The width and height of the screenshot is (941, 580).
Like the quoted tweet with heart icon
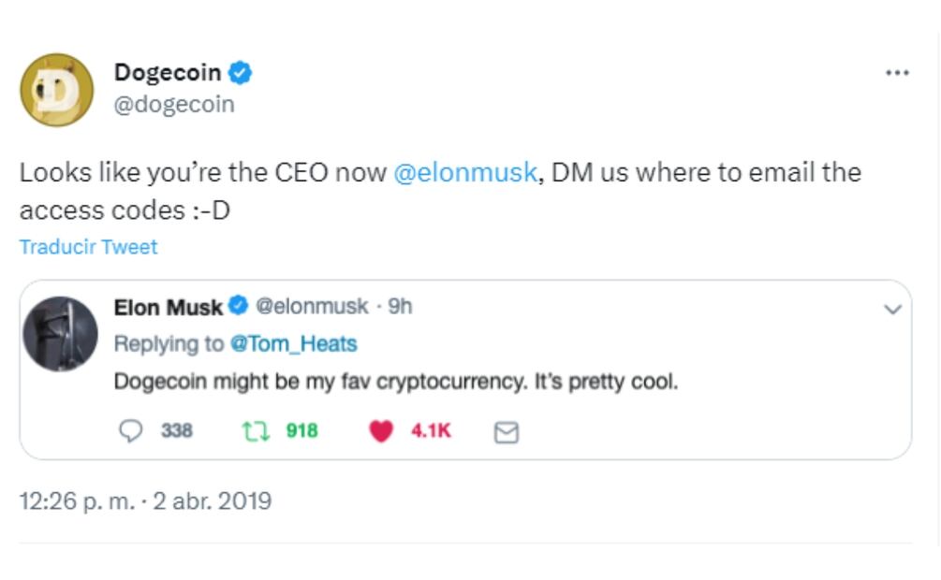[x=380, y=430]
